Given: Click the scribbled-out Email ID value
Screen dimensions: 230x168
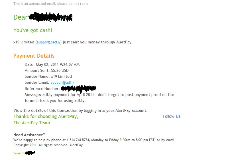Looking at the screenshot, I should pos(30,153).
